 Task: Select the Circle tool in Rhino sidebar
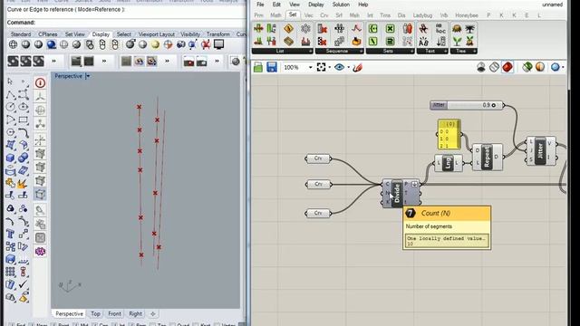(10, 107)
